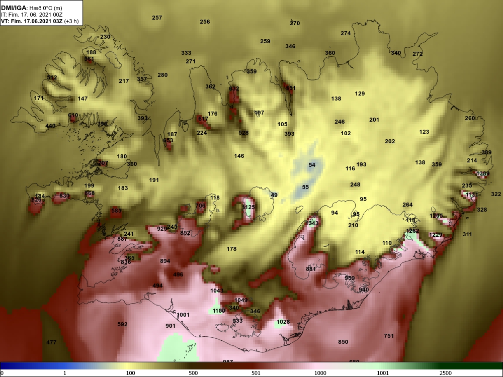Click the map value '1229'
The height and width of the screenshot is (377, 503).
436,235
